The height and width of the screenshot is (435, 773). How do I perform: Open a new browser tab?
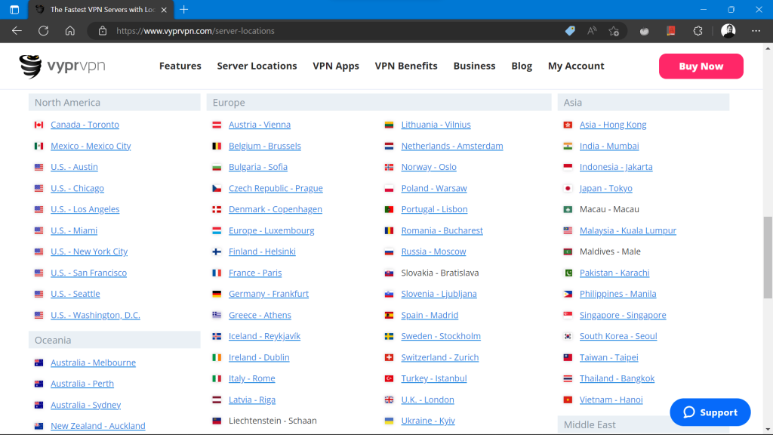point(184,10)
